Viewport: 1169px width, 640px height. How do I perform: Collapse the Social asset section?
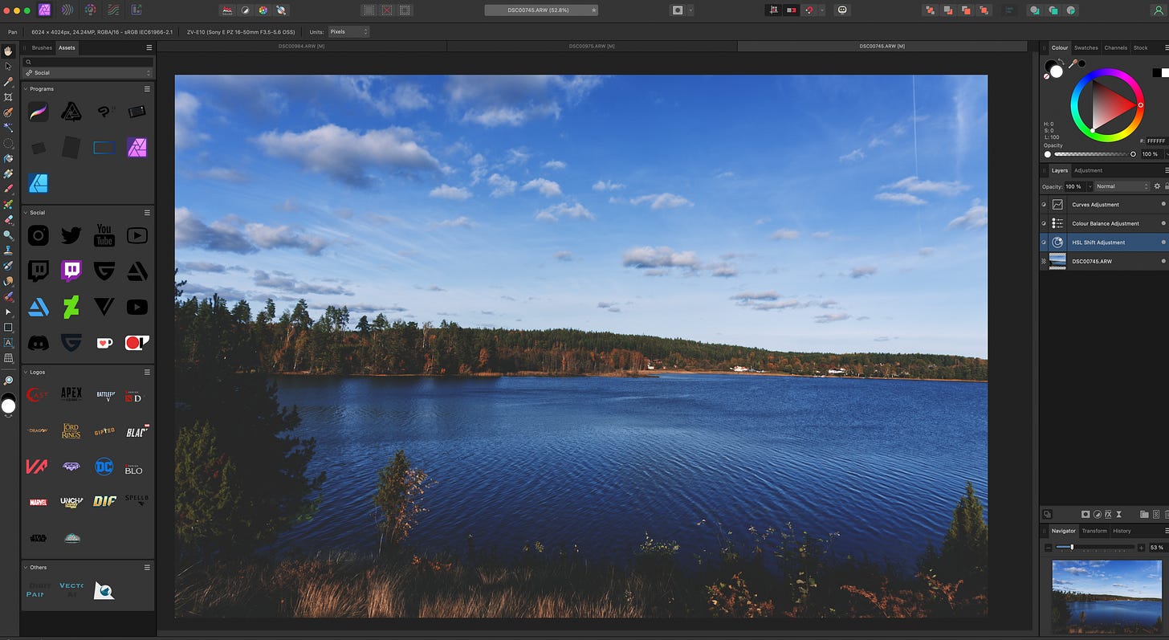tap(26, 213)
